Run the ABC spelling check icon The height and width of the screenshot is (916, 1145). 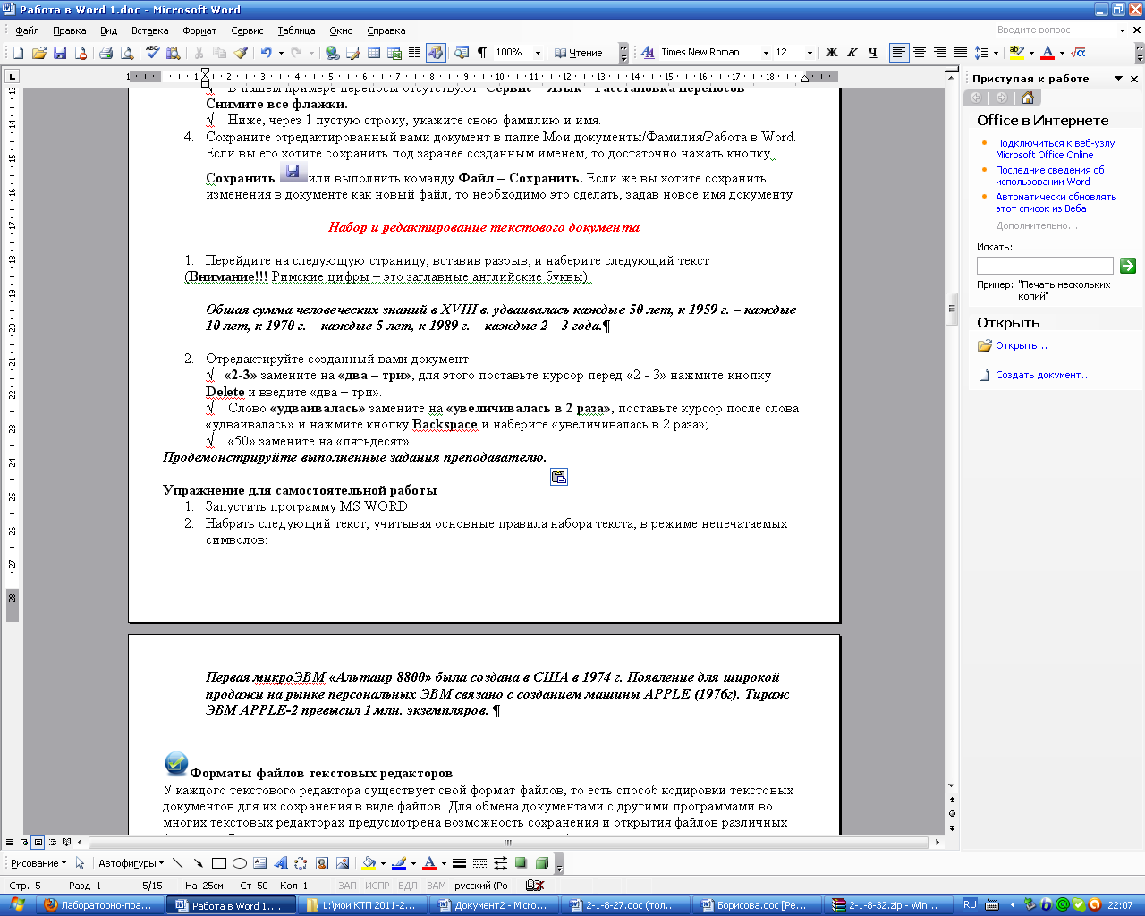coord(153,53)
